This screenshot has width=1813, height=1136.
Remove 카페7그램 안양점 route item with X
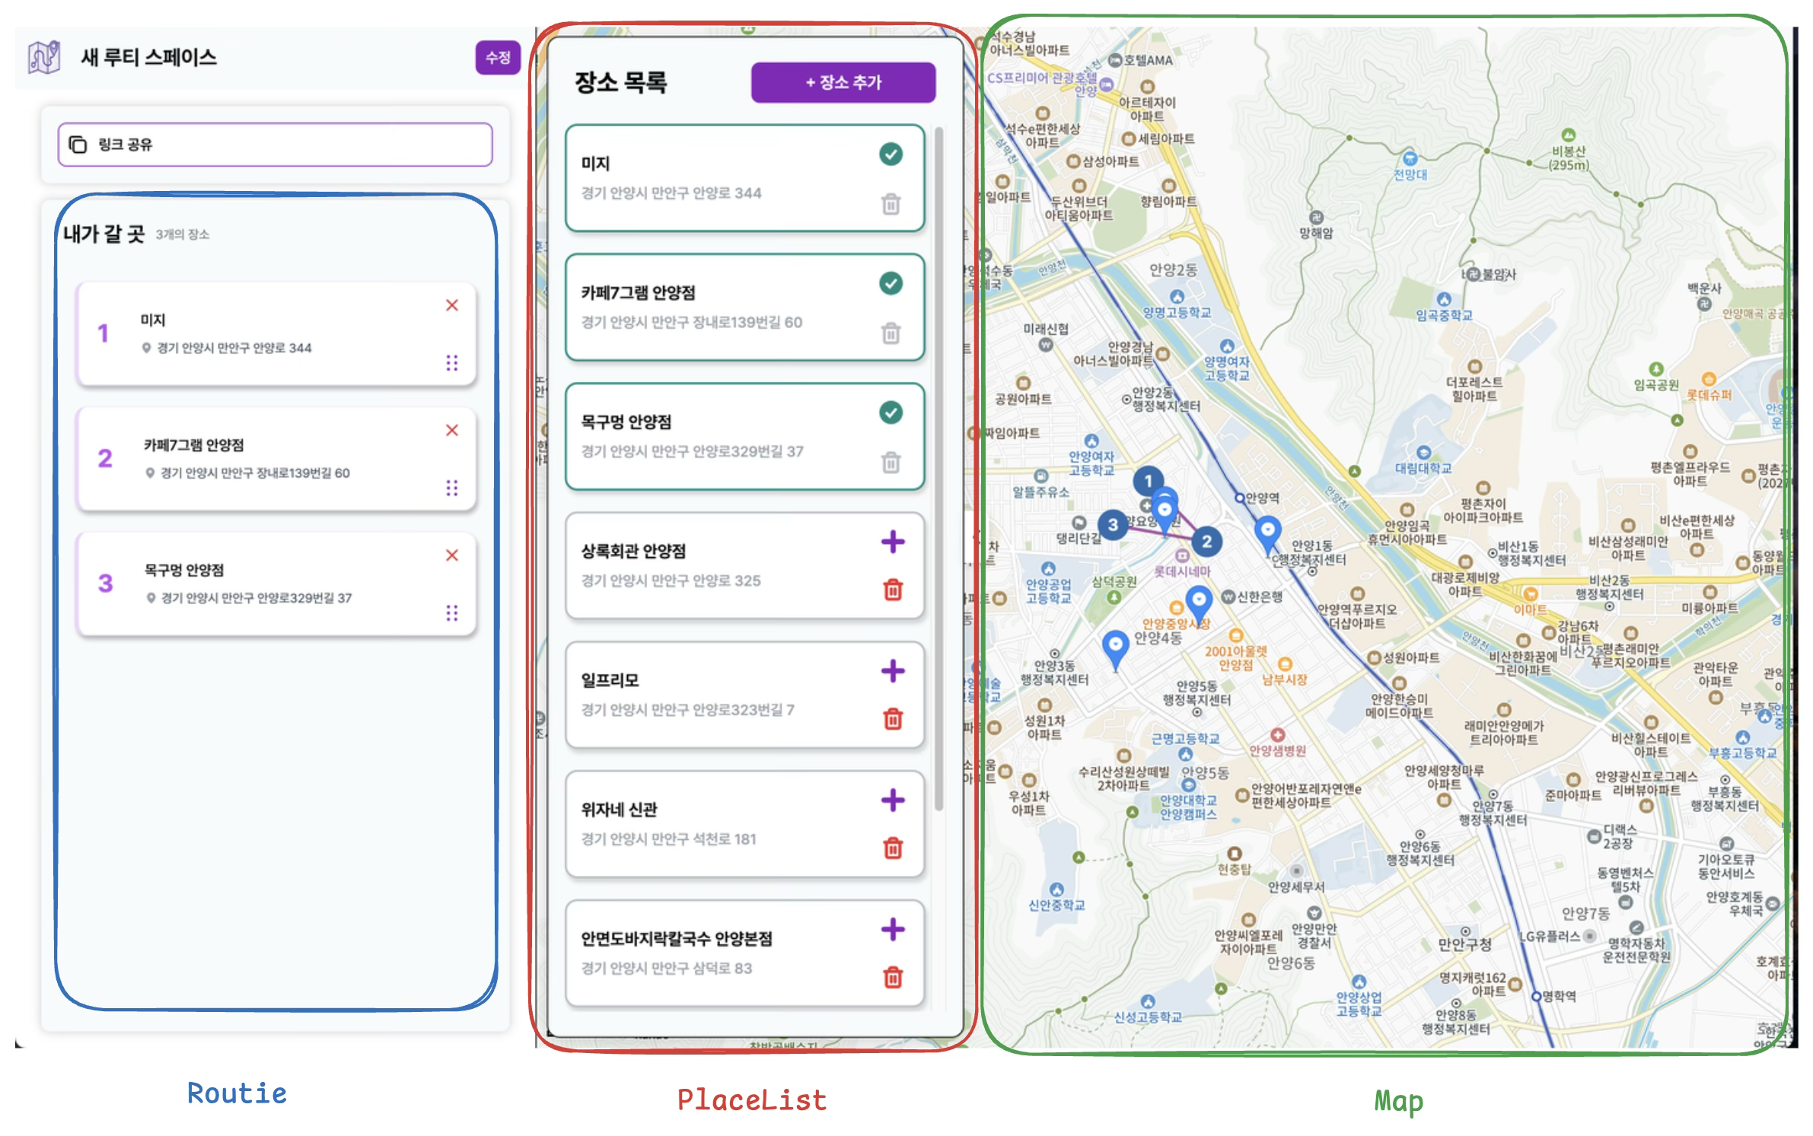[452, 431]
